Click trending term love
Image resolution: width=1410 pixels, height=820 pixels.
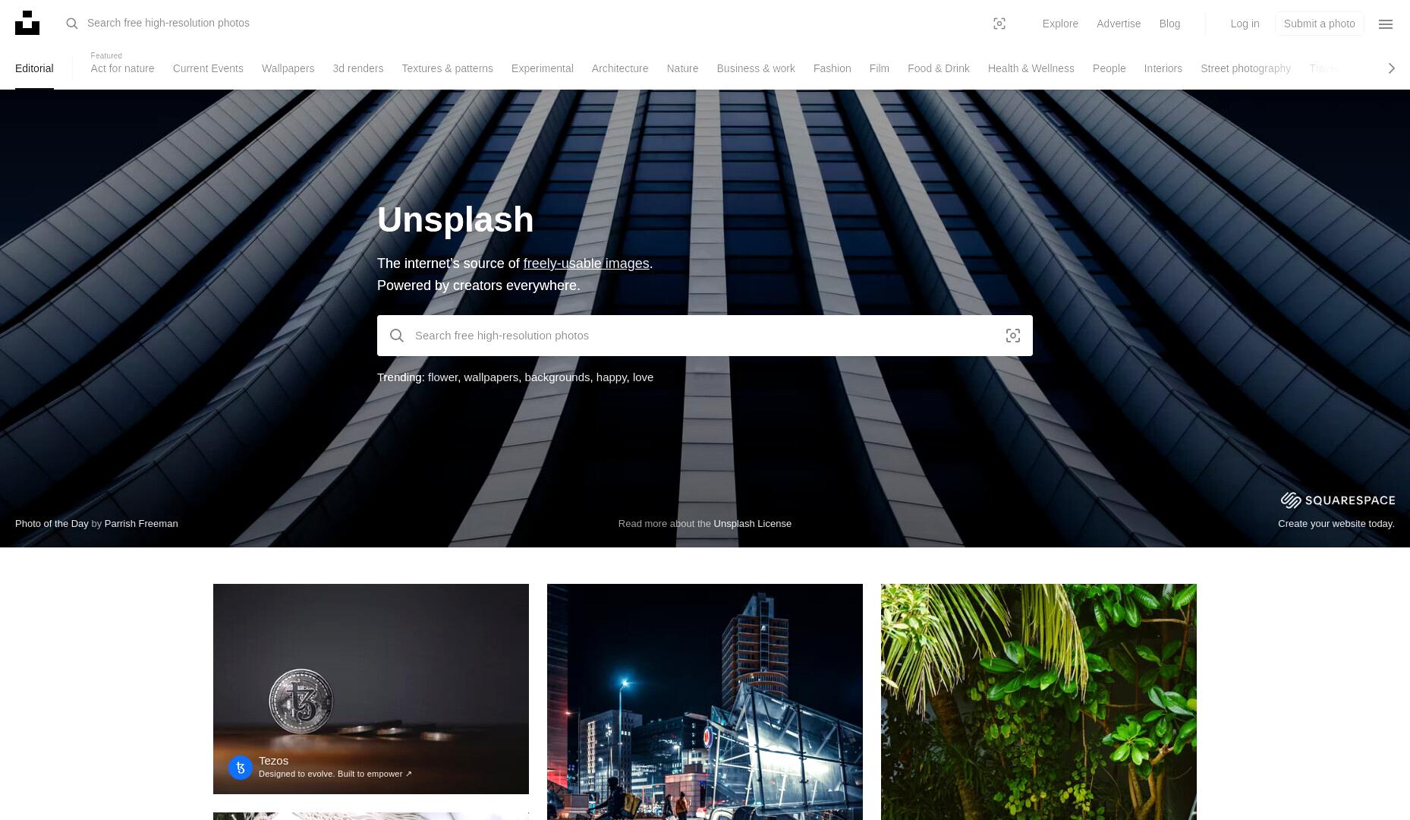click(x=643, y=377)
